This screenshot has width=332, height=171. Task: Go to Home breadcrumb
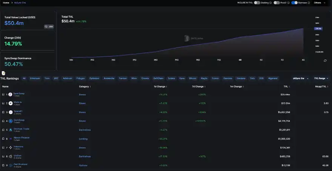(6, 3)
